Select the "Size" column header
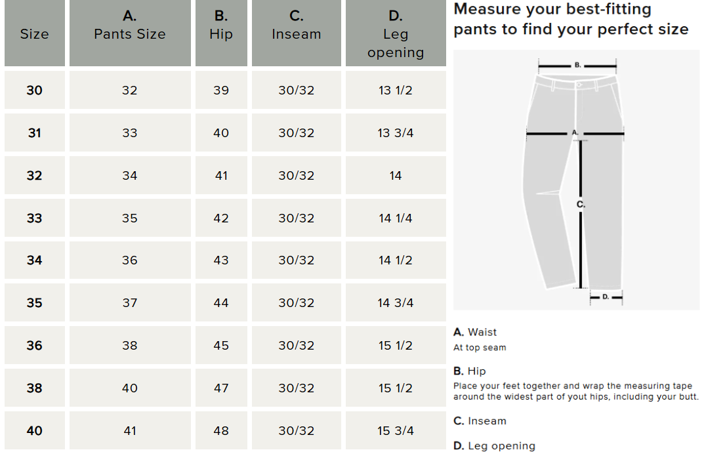 [x=34, y=34]
